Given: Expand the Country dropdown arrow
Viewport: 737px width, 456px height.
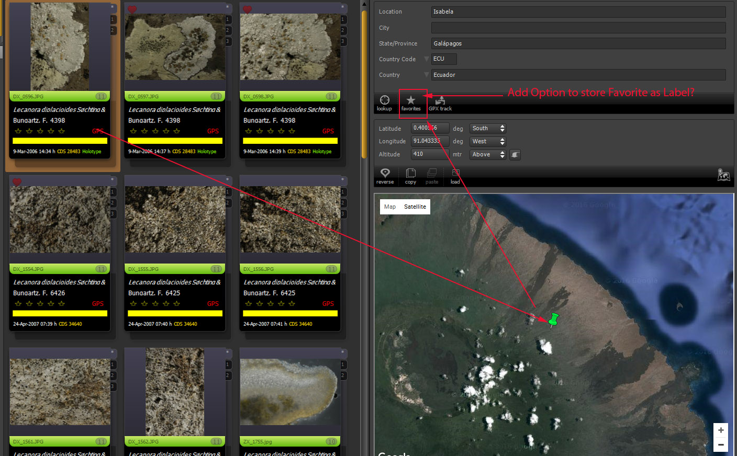Looking at the screenshot, I should click(x=427, y=75).
